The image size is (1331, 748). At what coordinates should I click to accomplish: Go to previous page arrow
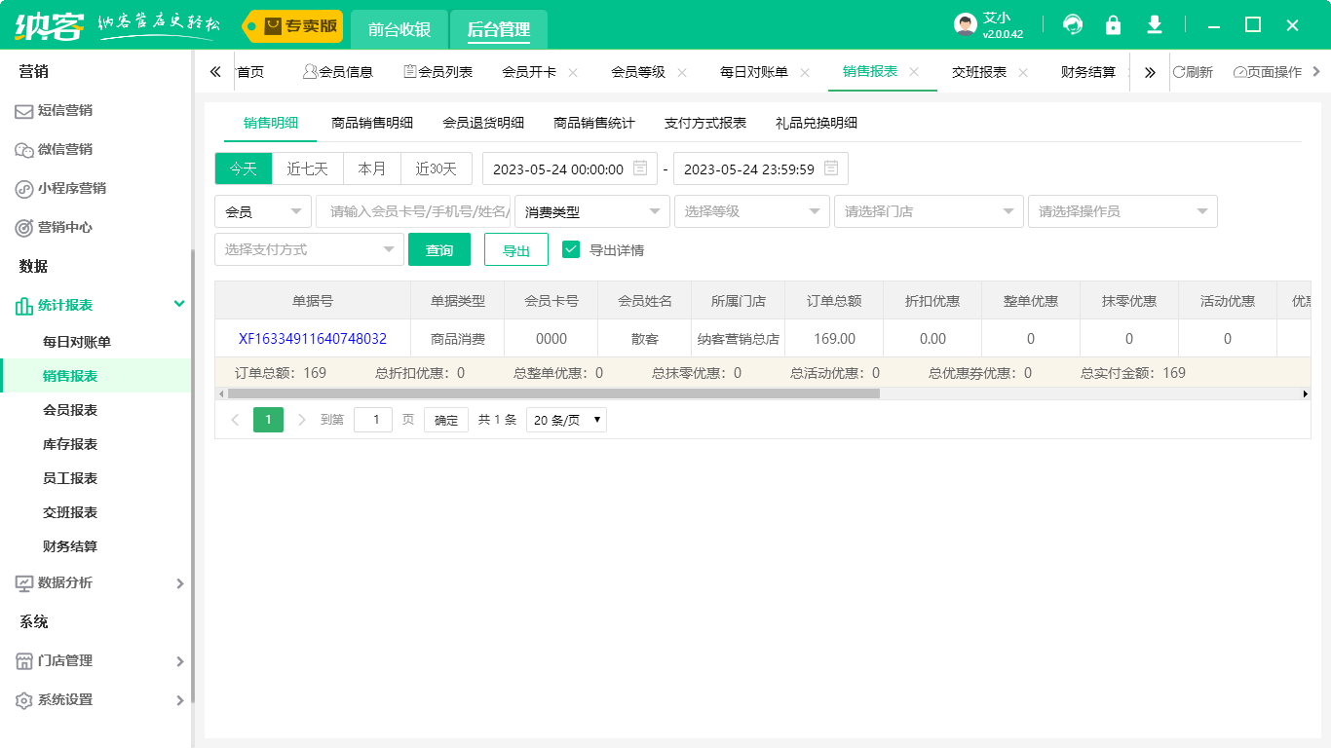click(235, 420)
